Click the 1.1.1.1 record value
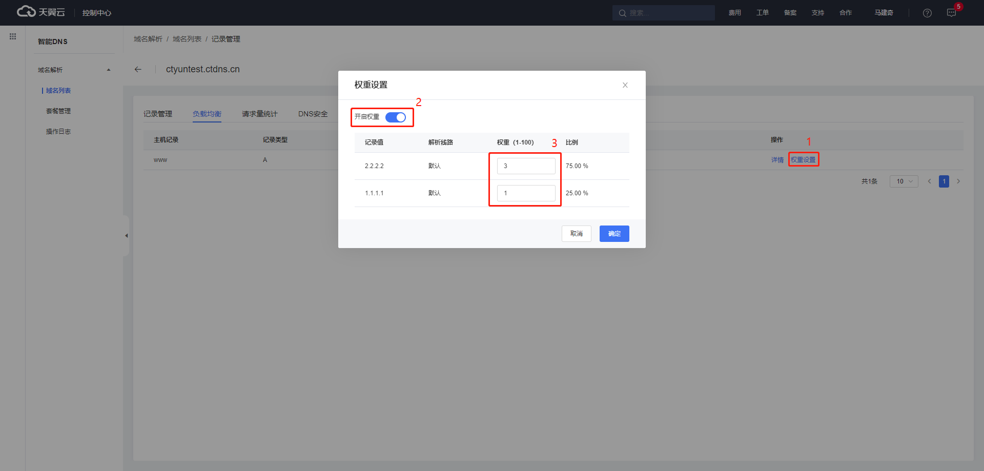Image resolution: width=984 pixels, height=471 pixels. click(x=374, y=193)
